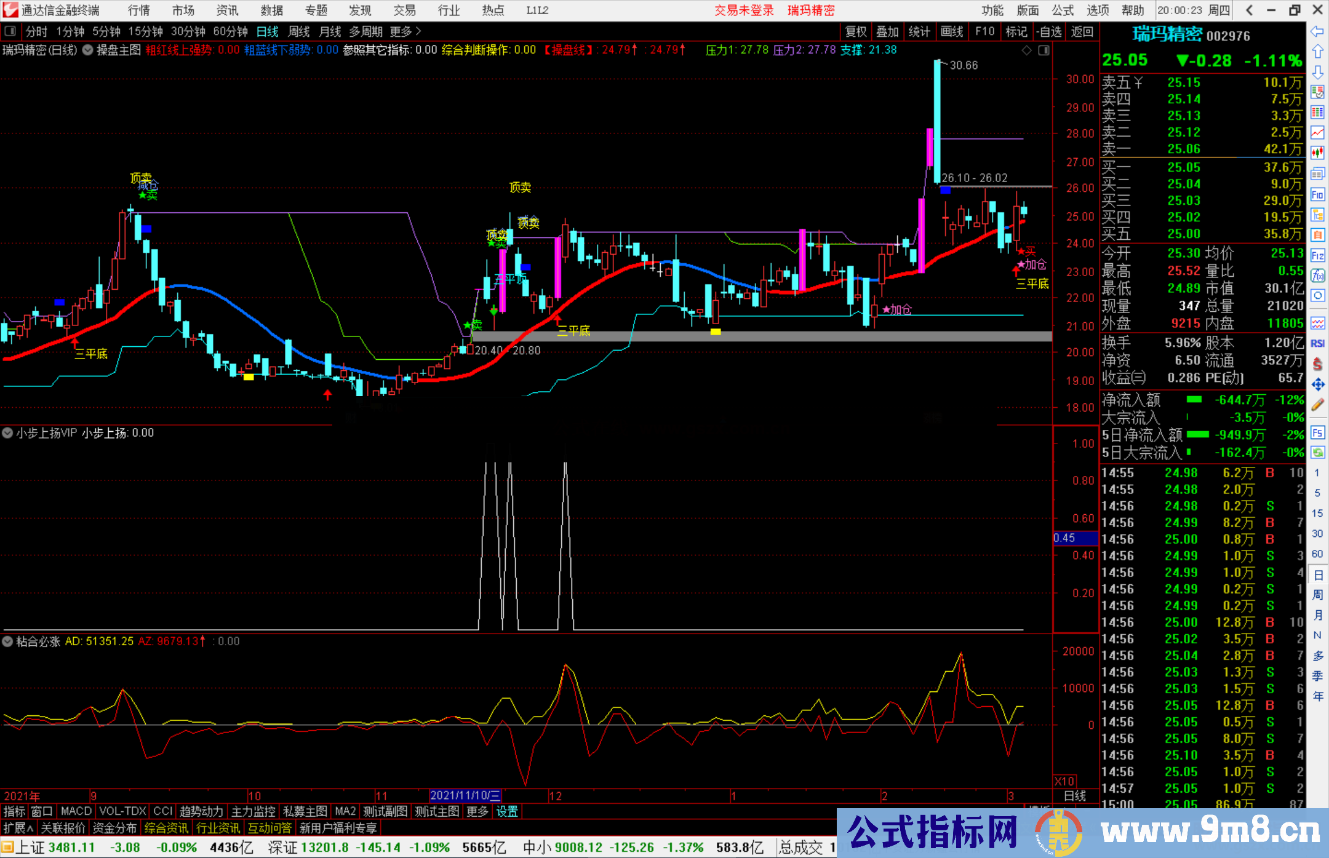This screenshot has width=1329, height=858.
Task: Click the left arrow back sidebar icon
Action: [1317, 31]
